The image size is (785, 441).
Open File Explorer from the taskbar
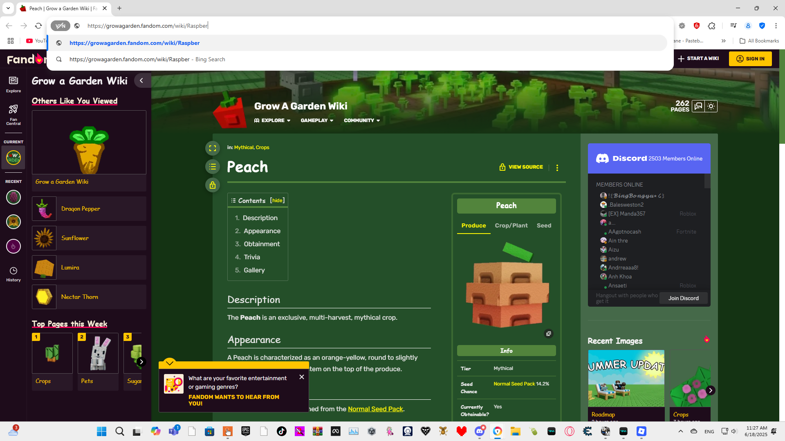(x=516, y=431)
